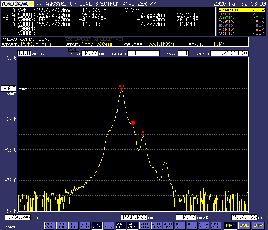Open the SMPL field showing 501(AUTO)

[229, 53]
